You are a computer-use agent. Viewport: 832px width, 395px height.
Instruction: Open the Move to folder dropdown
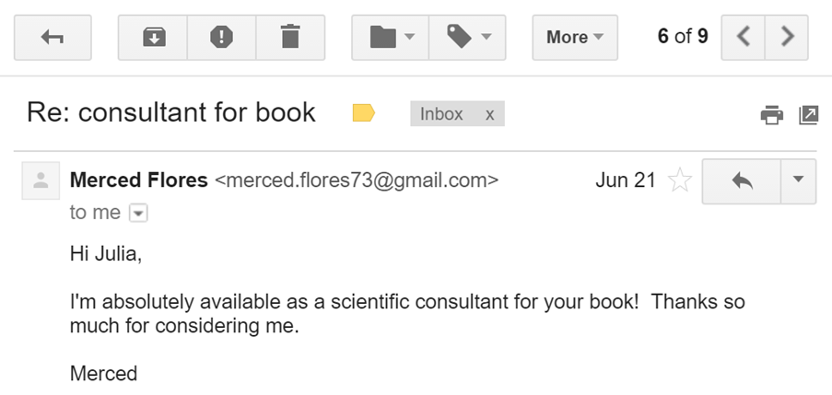pos(391,37)
